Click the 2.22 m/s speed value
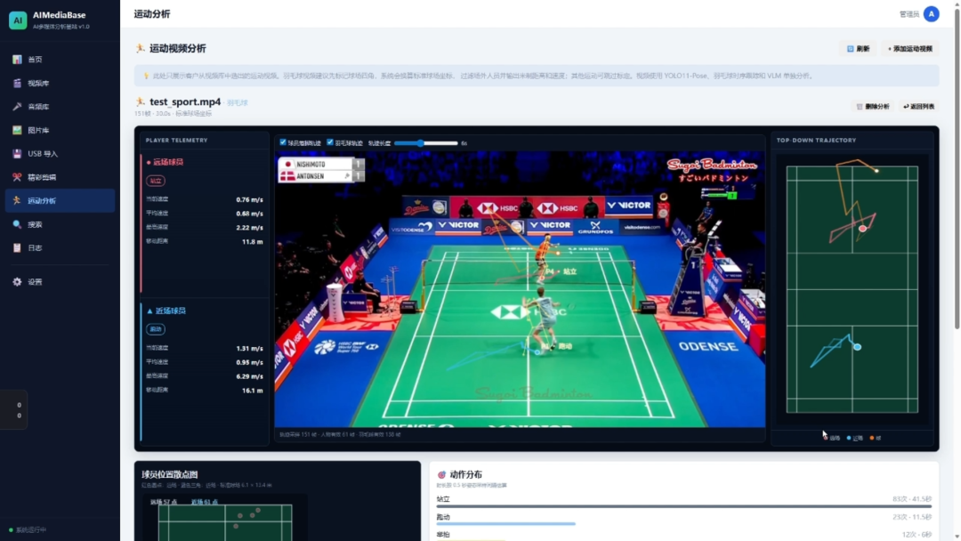This screenshot has width=961, height=541. click(x=249, y=228)
